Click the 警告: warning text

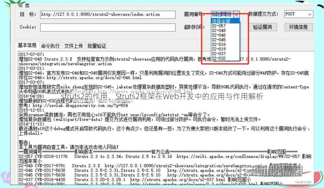25,142
